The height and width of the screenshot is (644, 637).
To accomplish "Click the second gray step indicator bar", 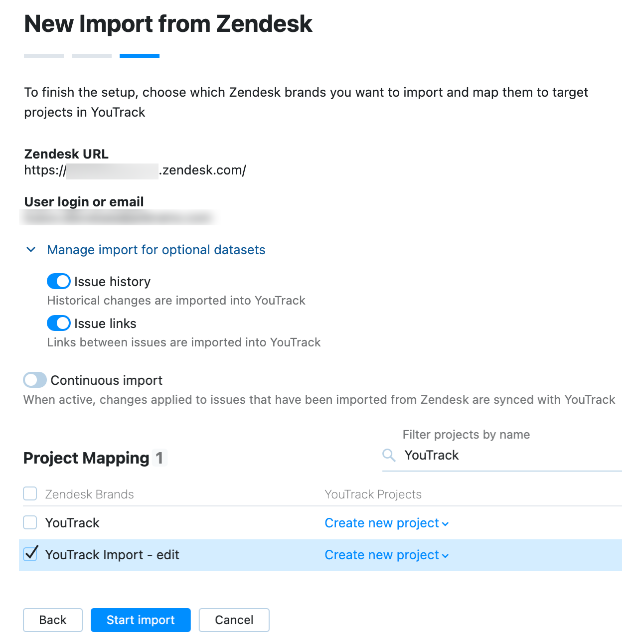I will tap(92, 56).
